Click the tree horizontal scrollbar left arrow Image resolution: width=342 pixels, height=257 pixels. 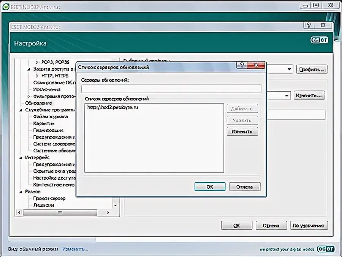pos(19,212)
